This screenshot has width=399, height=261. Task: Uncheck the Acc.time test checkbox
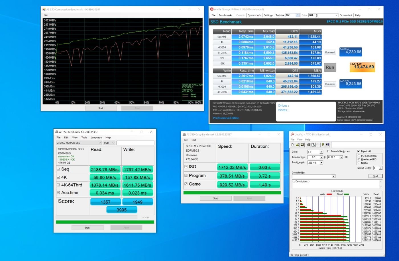click(x=58, y=193)
